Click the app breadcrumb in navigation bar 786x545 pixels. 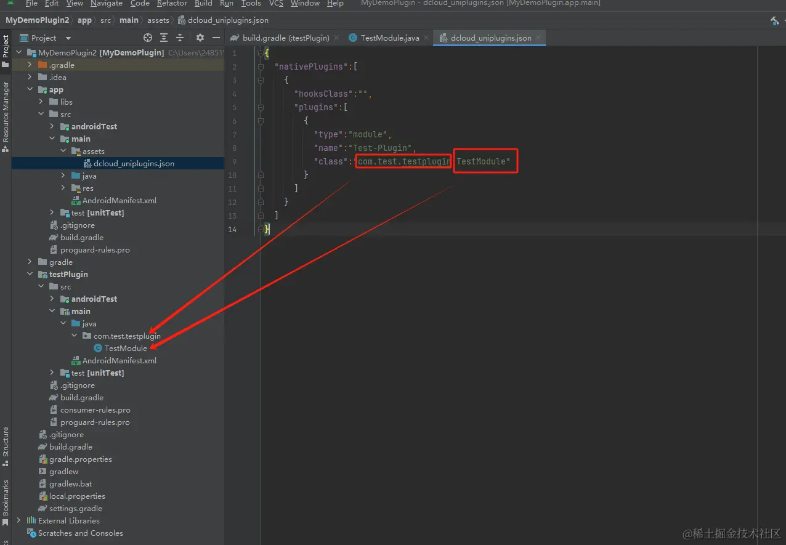click(84, 20)
